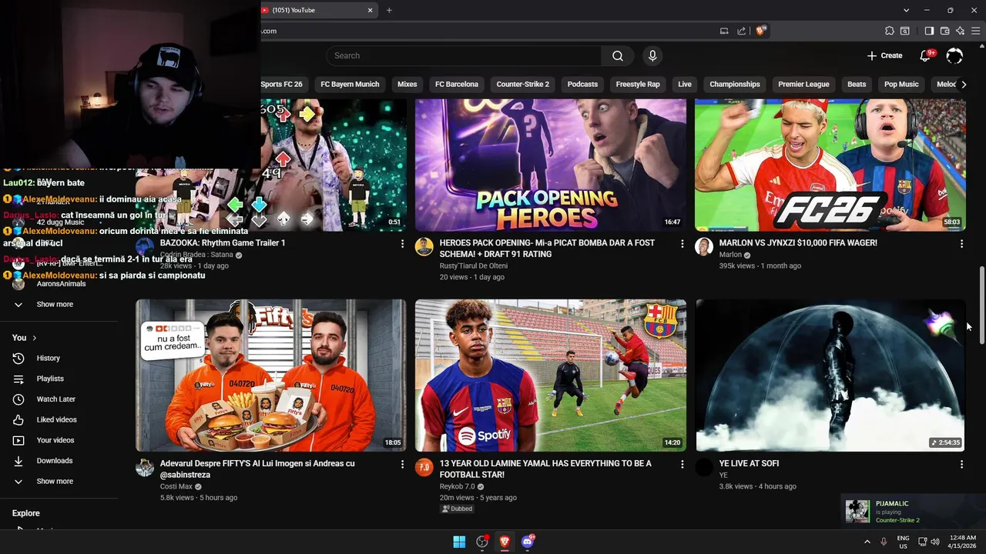Open Brave Shields lion icon
This screenshot has height=554, width=986.
tap(760, 31)
